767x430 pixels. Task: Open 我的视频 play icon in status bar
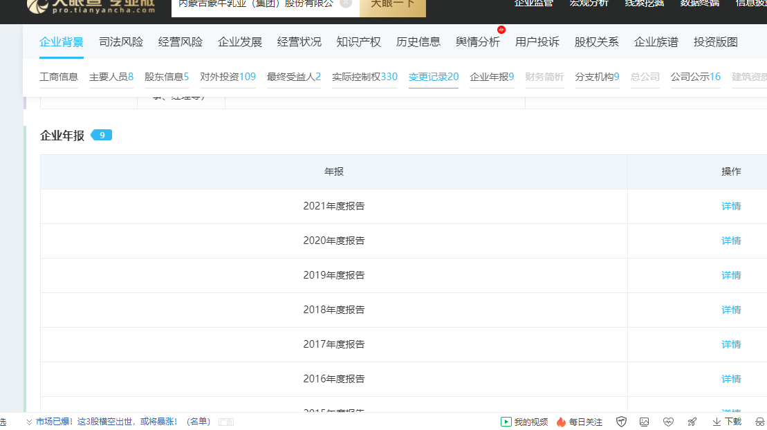[x=506, y=422]
